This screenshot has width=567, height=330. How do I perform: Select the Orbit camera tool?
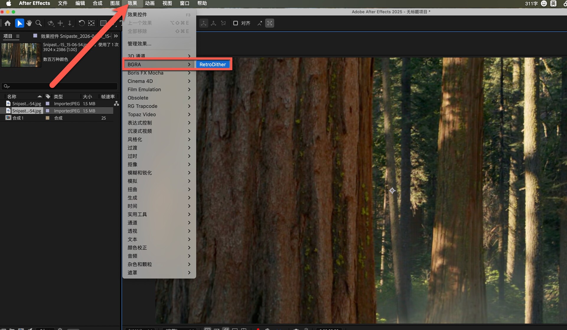pos(51,23)
